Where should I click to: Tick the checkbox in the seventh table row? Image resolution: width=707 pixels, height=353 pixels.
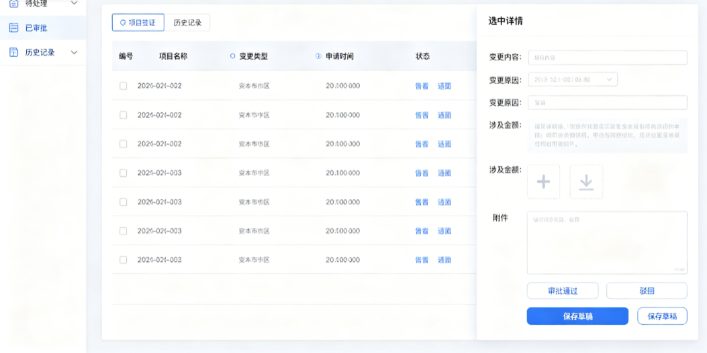(123, 260)
